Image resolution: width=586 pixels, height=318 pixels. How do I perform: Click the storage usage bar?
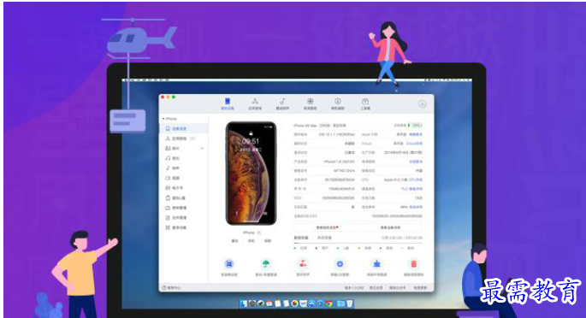pyautogui.click(x=358, y=243)
